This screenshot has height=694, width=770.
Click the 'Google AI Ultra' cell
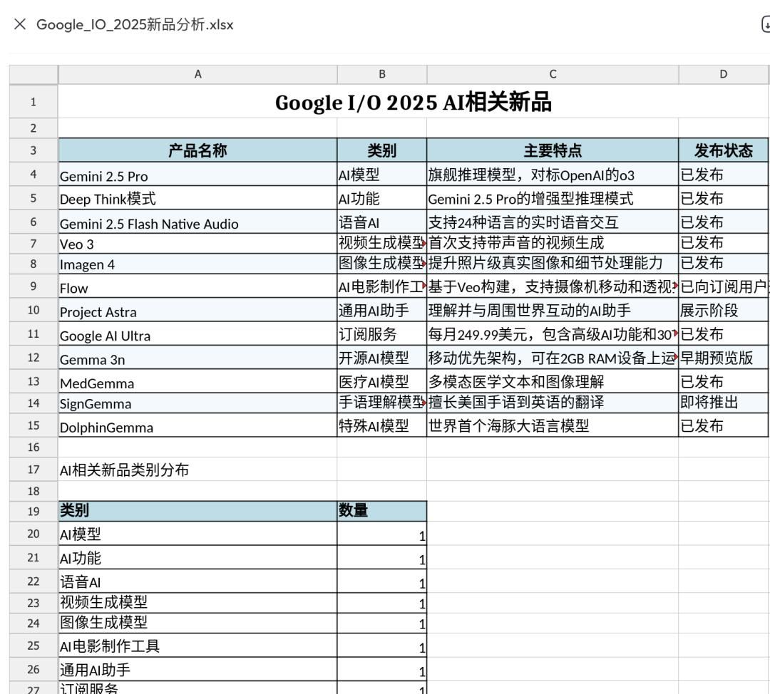(x=197, y=333)
